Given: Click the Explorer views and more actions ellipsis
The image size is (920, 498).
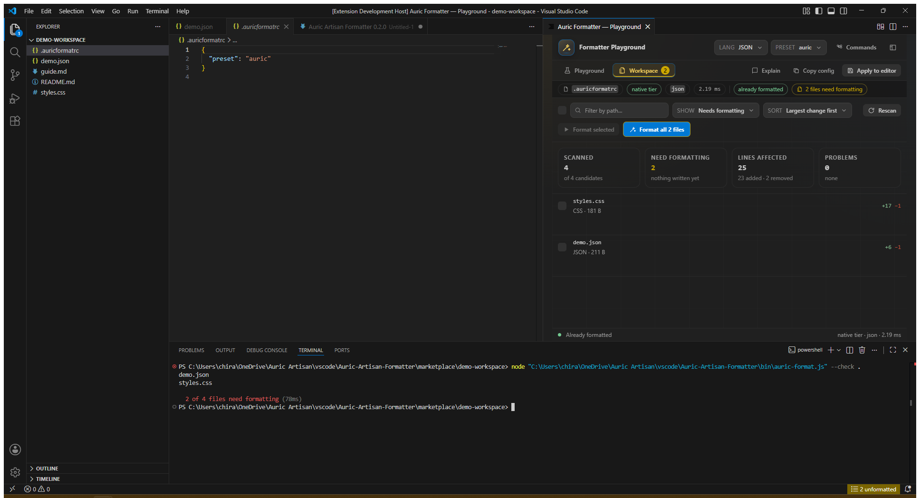Looking at the screenshot, I should click(x=158, y=27).
